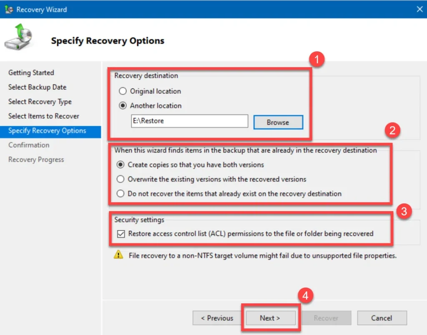Click the Recovery Wizard title bar icon

[x=9, y=10]
